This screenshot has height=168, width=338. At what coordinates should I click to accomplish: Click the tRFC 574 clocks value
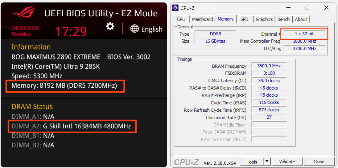(269, 110)
